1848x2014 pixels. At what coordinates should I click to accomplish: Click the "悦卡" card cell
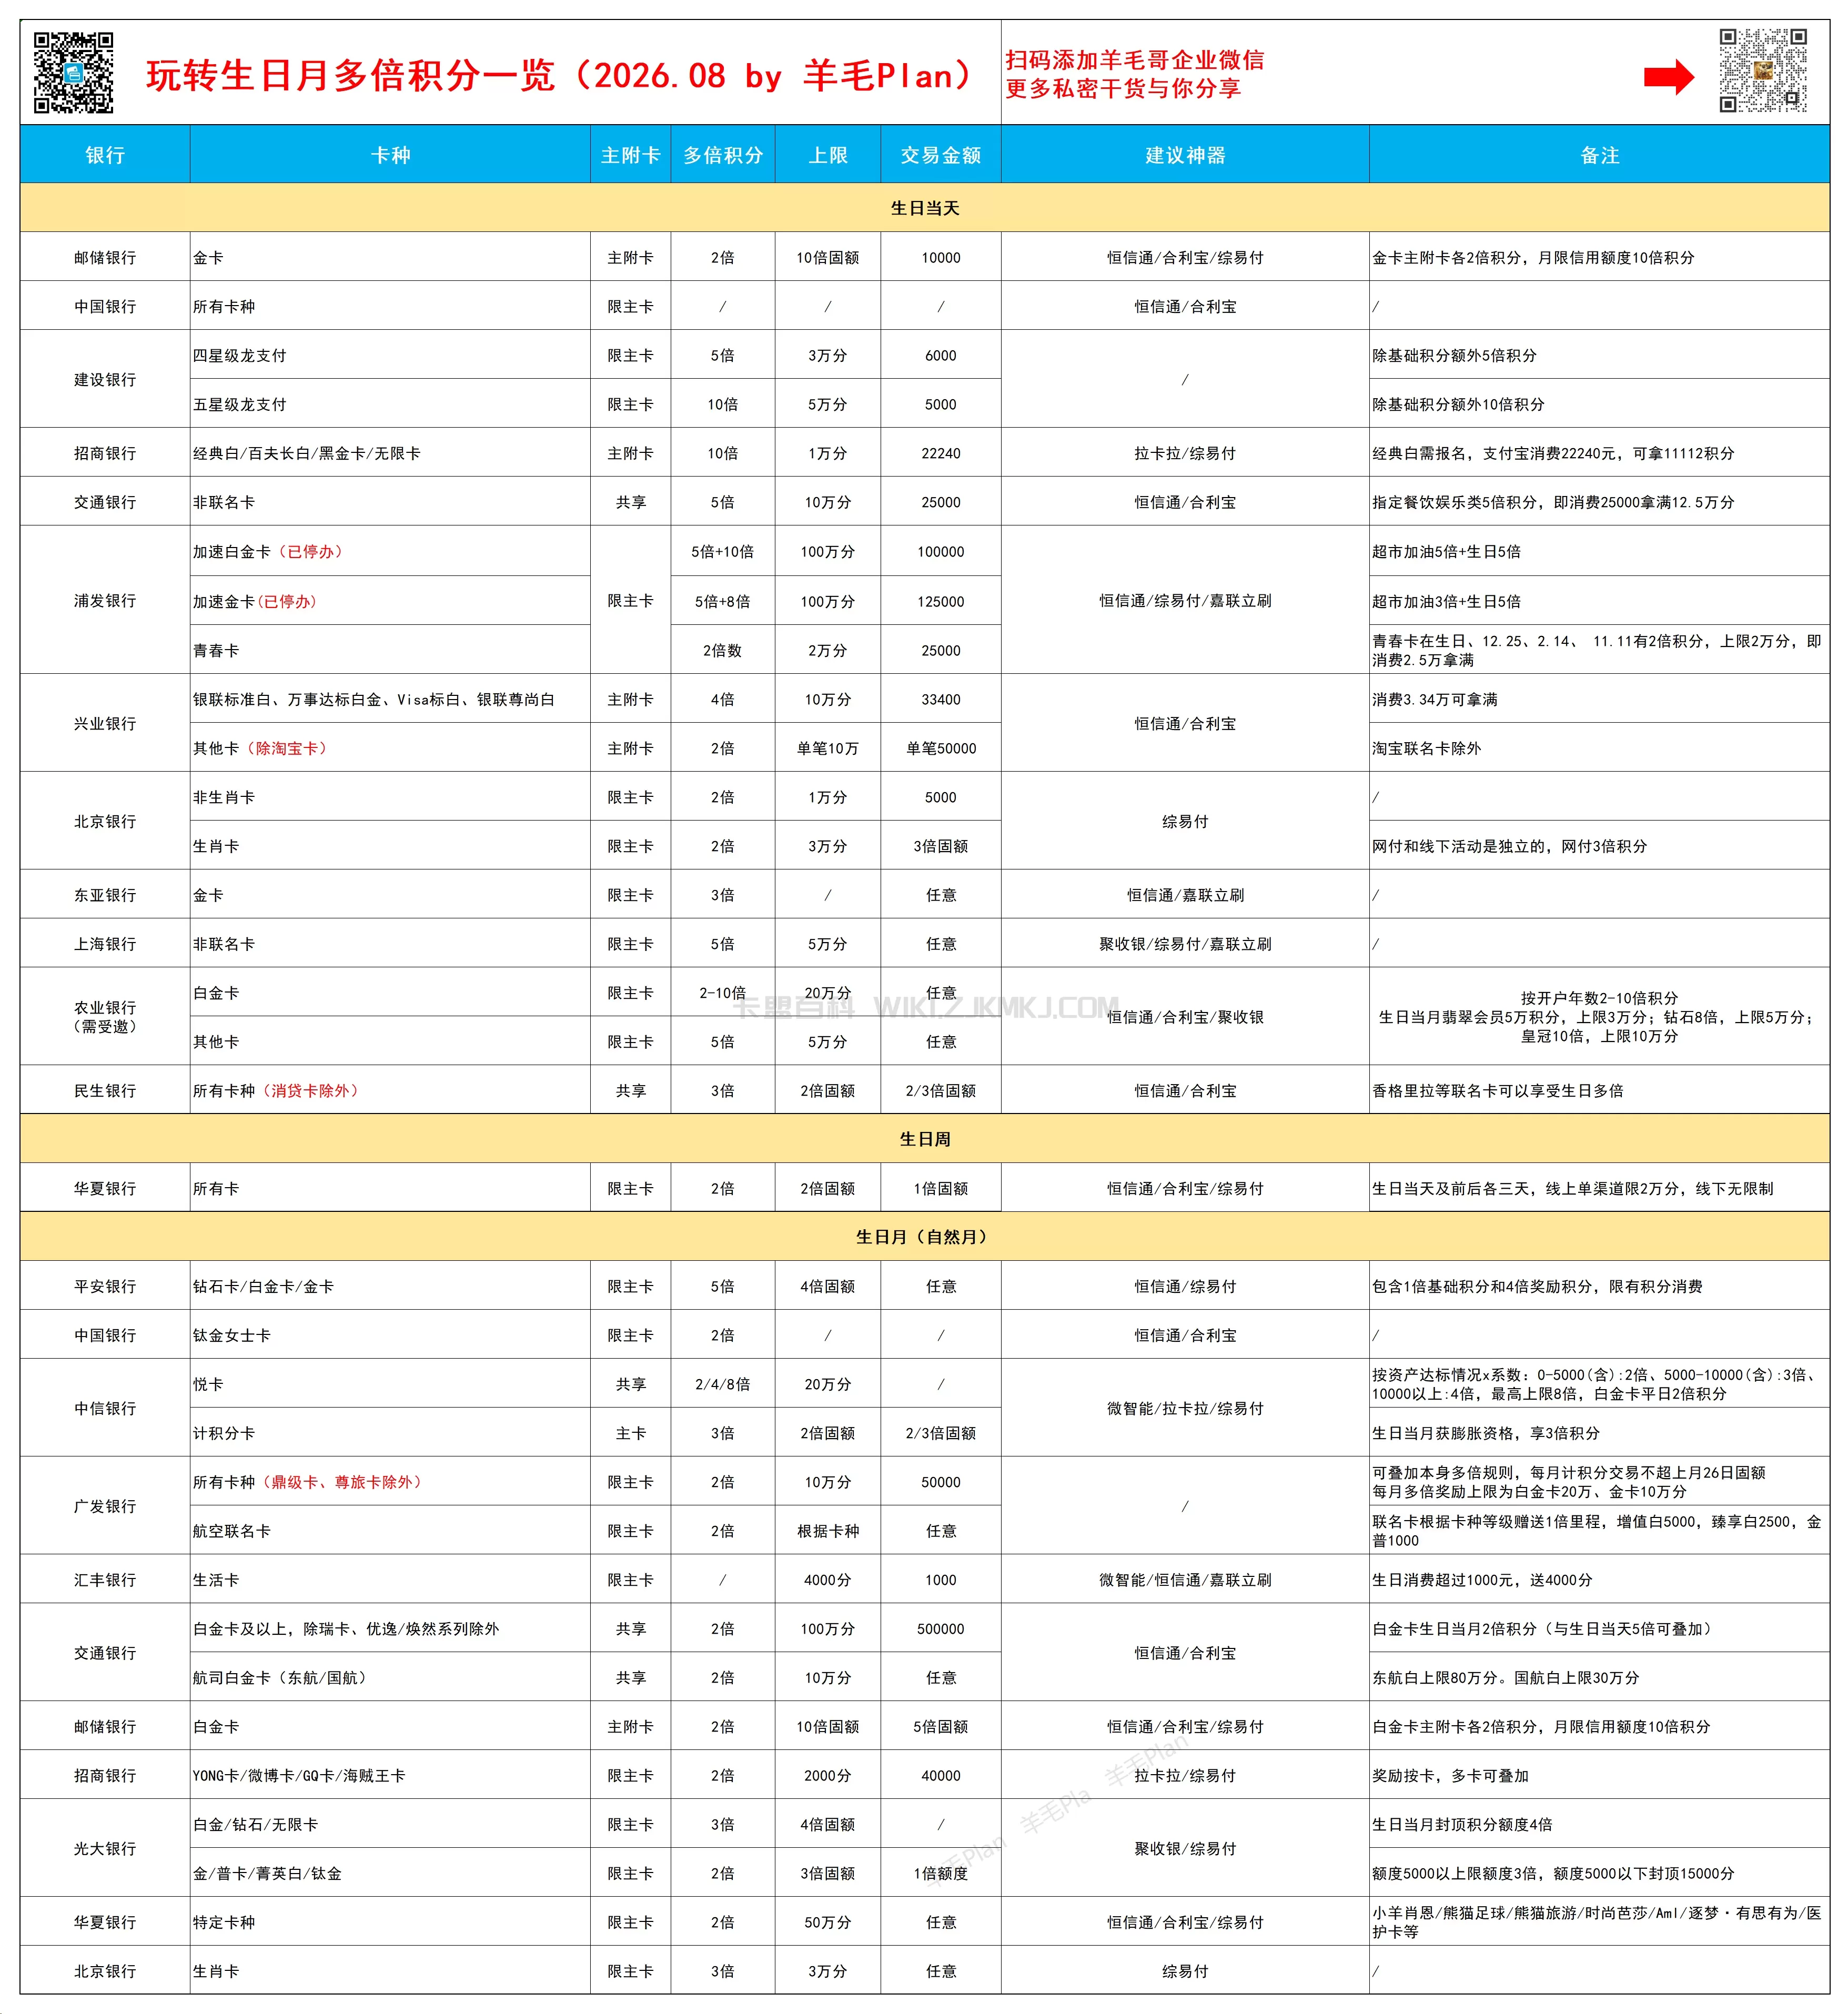(x=390, y=1384)
